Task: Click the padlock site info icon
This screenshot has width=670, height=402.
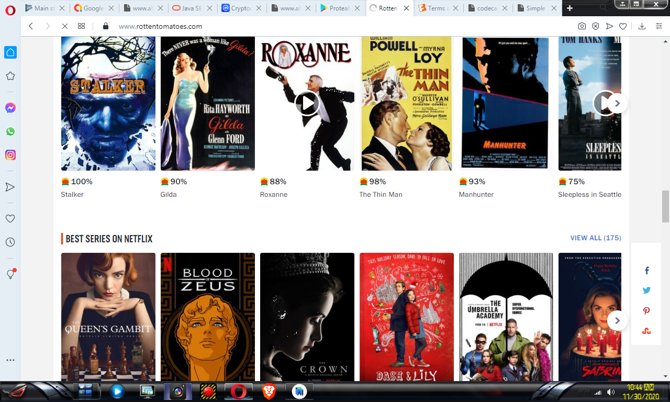Action: [106, 26]
